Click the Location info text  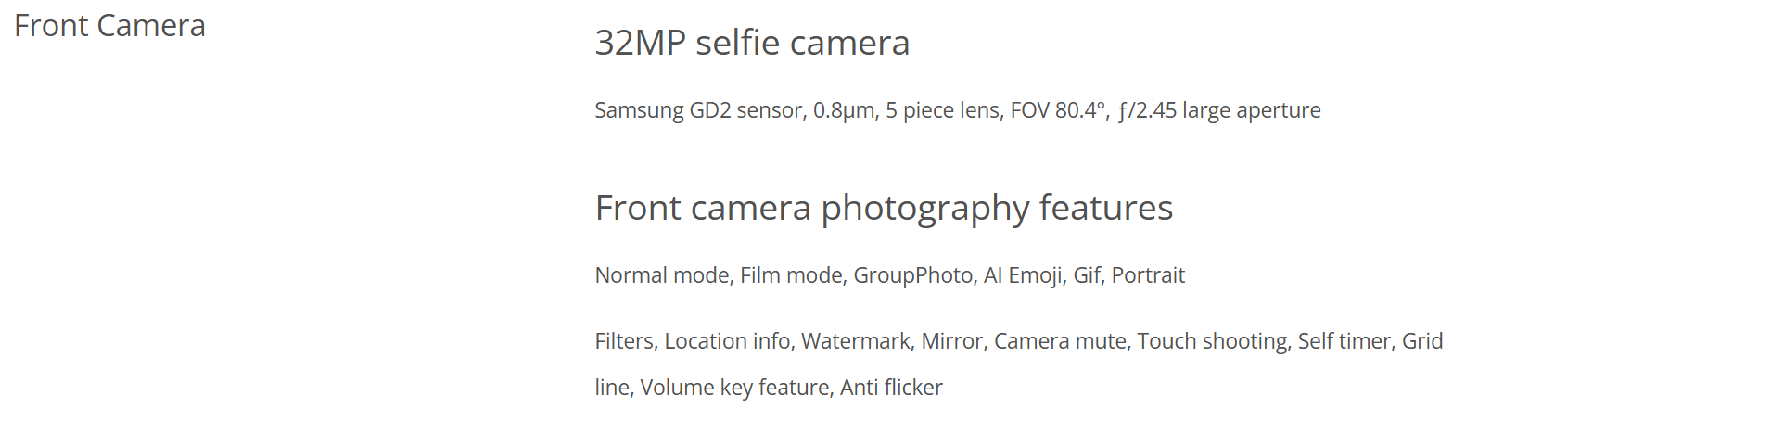(x=728, y=341)
